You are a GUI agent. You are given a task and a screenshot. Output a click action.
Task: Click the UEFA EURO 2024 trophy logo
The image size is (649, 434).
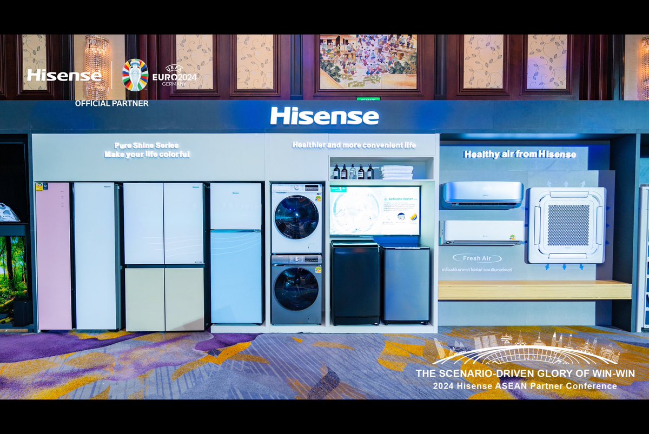(135, 75)
